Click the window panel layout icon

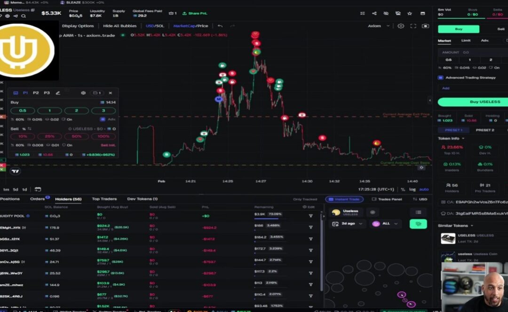tap(422, 13)
